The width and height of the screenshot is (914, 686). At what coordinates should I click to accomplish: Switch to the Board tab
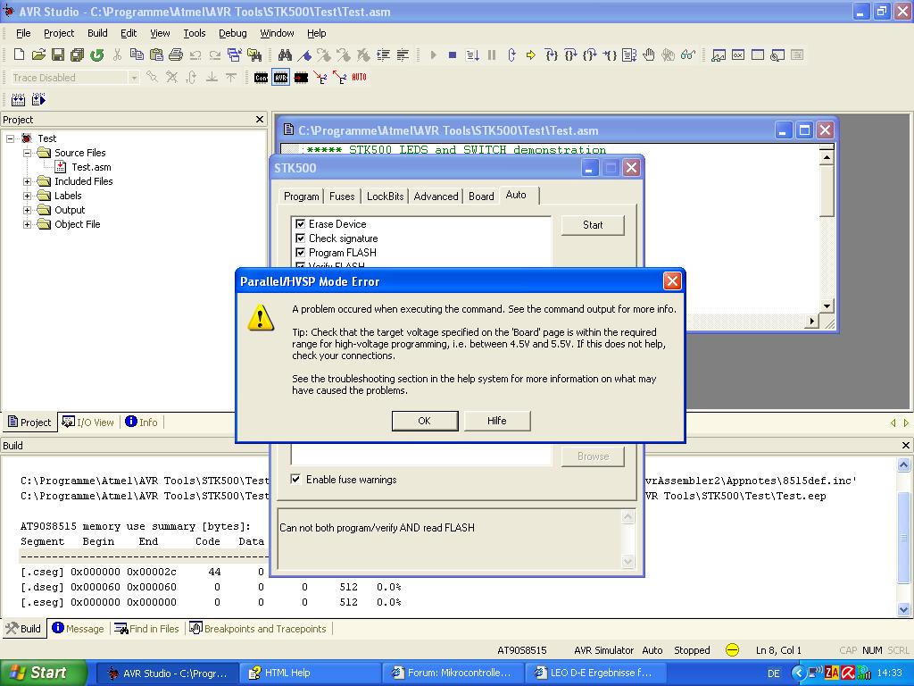pos(481,197)
